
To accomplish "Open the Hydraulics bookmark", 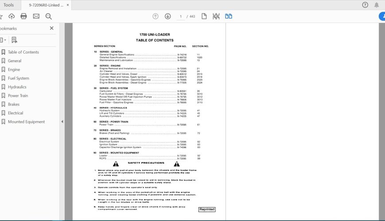I will (x=17, y=87).
